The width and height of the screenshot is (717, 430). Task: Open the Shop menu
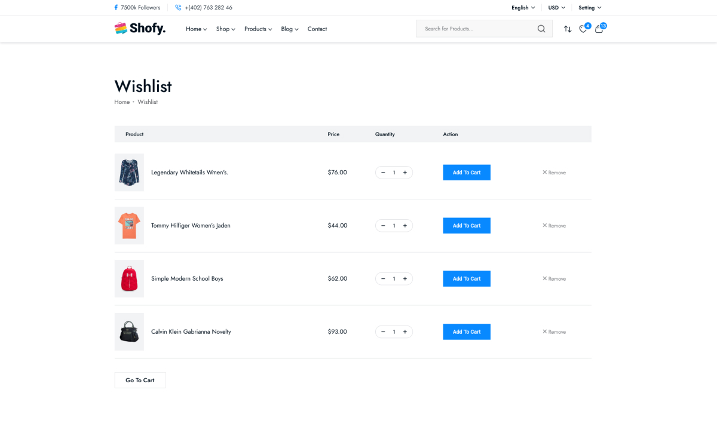pyautogui.click(x=225, y=29)
